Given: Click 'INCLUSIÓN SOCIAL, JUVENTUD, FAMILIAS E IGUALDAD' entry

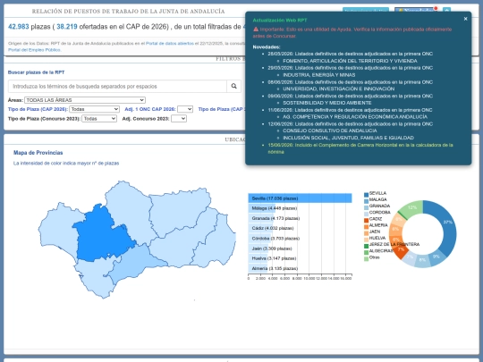Looking at the screenshot, I should click(349, 138).
